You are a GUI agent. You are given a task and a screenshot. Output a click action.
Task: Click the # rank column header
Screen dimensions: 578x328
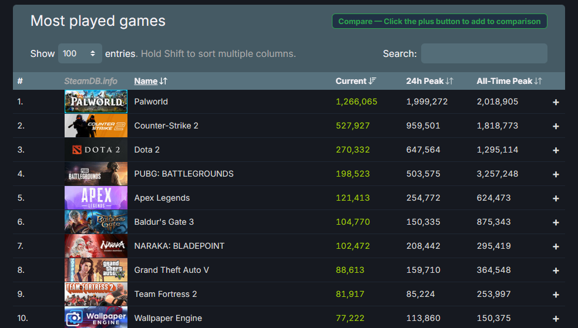tap(20, 81)
